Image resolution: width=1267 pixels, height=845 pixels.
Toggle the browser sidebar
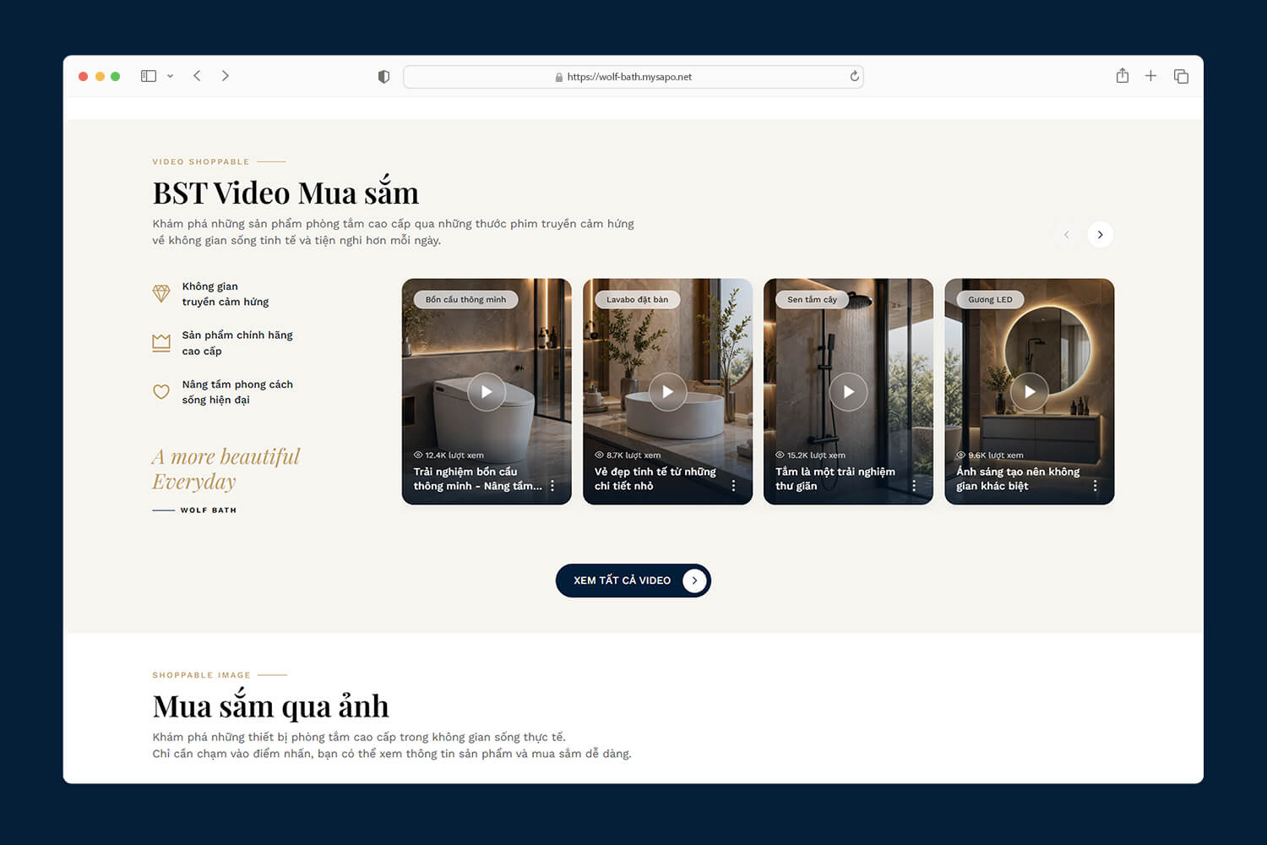pos(149,76)
